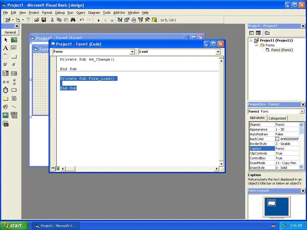Open the Windows Start button
Screen dimensions: 307x230
[x=14, y=226]
